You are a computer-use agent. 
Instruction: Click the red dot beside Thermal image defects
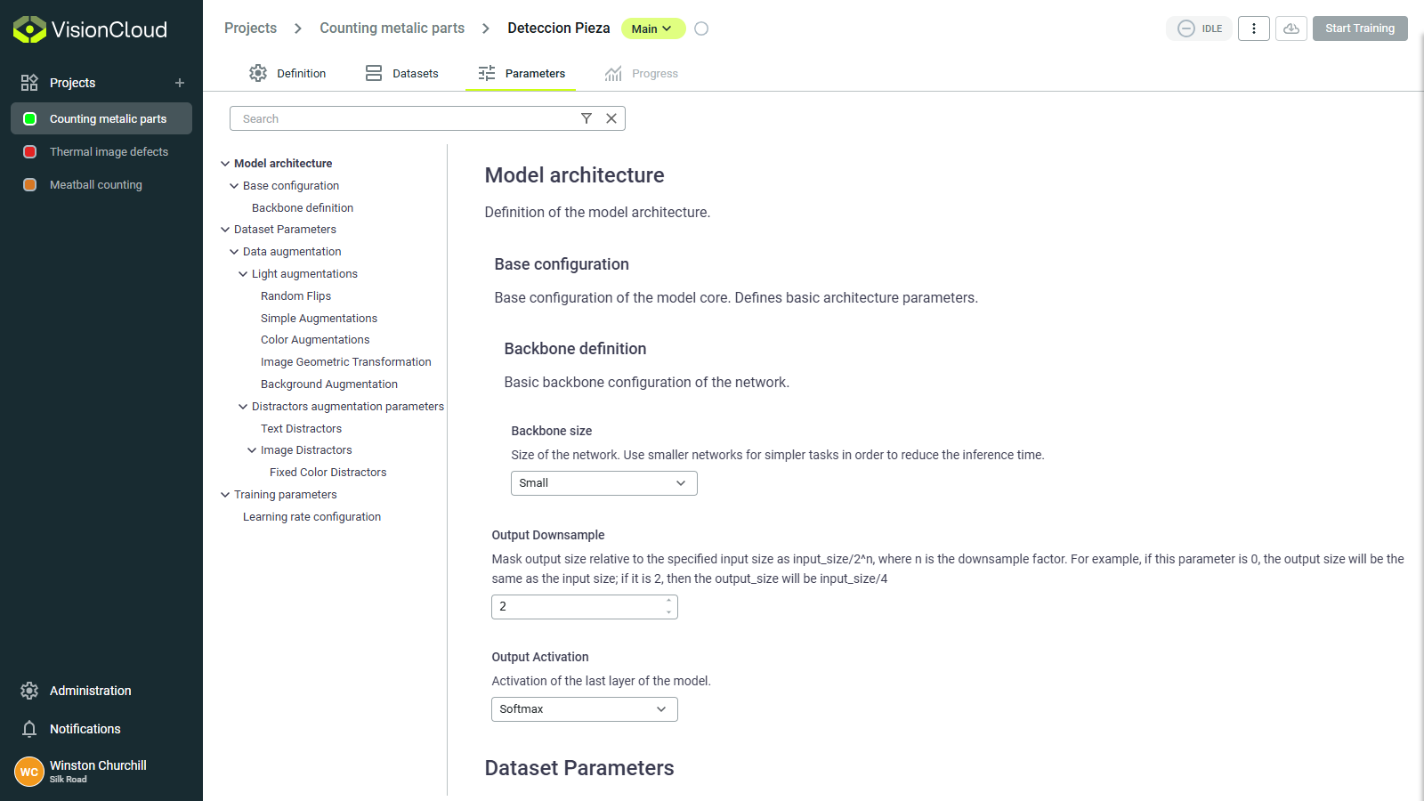(29, 151)
